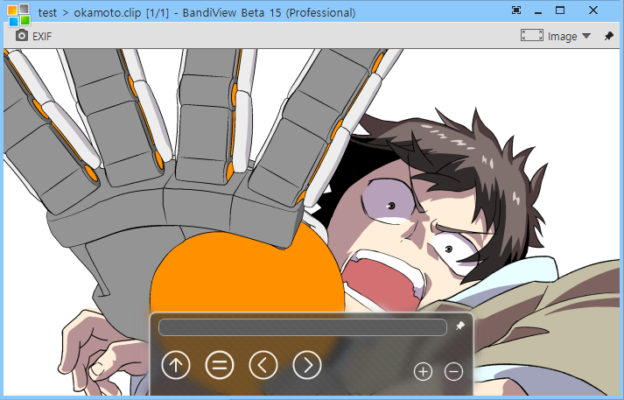Toggle the pin on the navigation overlay

(x=460, y=326)
